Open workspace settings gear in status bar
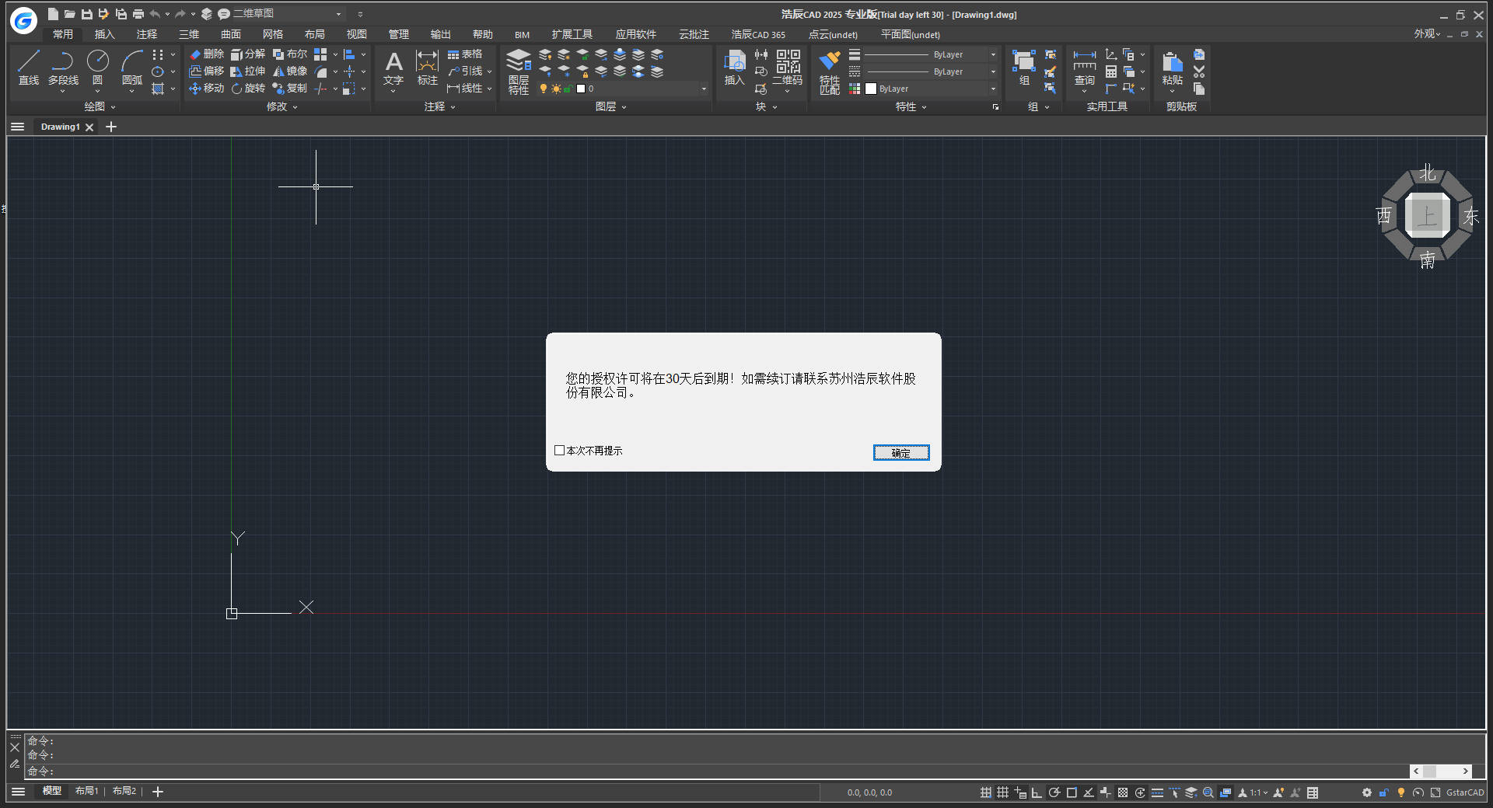 [1366, 792]
